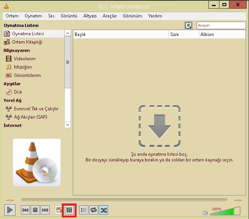Screen dimensions: 249x219
Task: Open the Görüntü menu
Action: (x=69, y=16)
